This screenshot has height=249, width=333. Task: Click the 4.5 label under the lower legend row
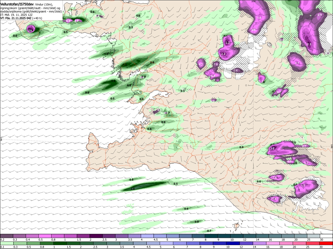[149, 247]
